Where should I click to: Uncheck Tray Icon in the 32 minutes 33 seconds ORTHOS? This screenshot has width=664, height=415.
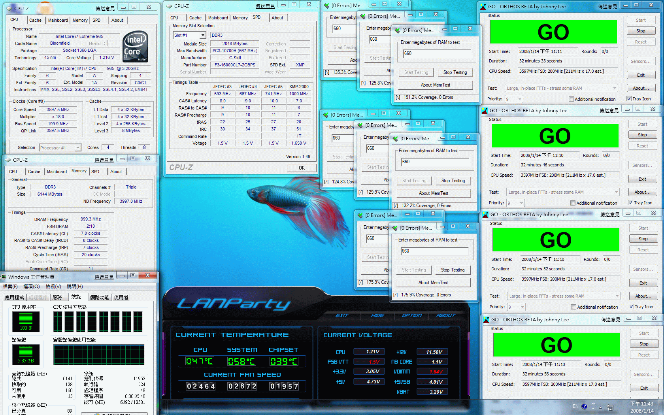click(629, 99)
